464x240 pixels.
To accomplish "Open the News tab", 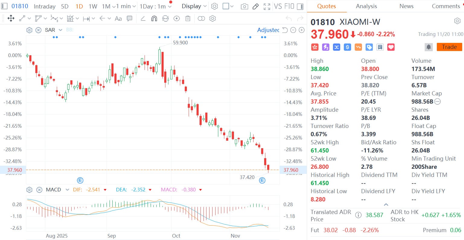I will click(406, 6).
